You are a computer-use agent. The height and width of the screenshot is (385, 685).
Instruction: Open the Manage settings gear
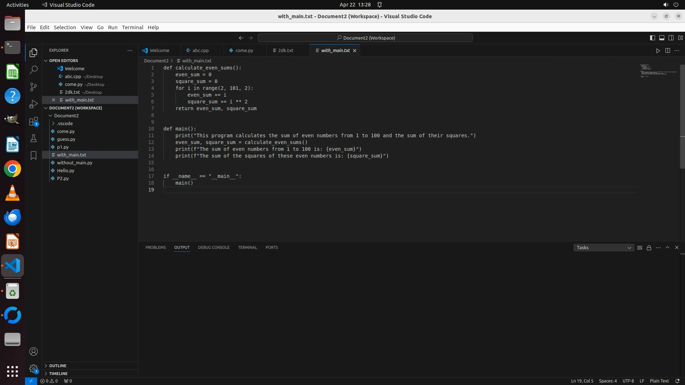point(34,369)
